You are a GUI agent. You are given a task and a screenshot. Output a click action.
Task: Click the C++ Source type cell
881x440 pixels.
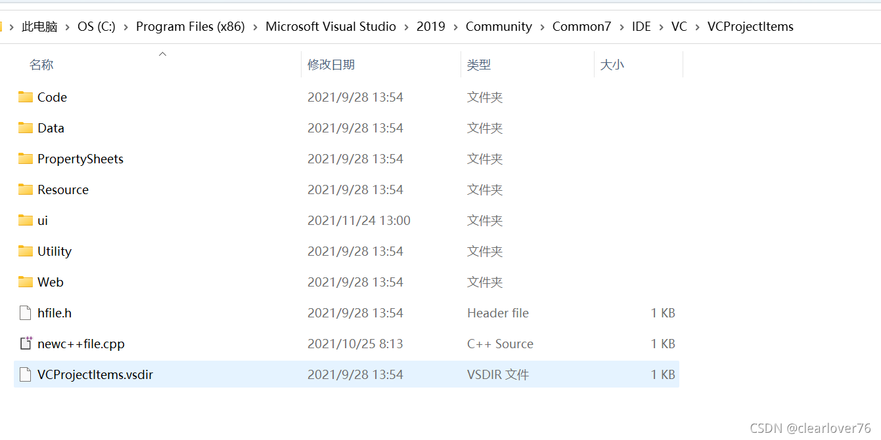[x=500, y=344]
